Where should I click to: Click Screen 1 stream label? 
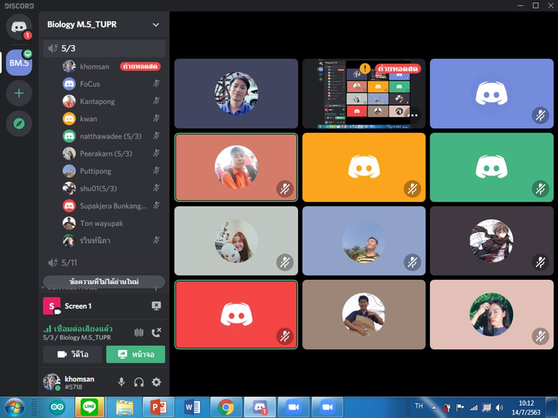[x=78, y=306]
